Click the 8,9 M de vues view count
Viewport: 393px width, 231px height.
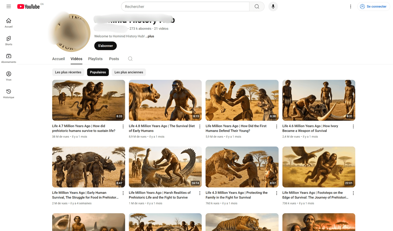138,137
